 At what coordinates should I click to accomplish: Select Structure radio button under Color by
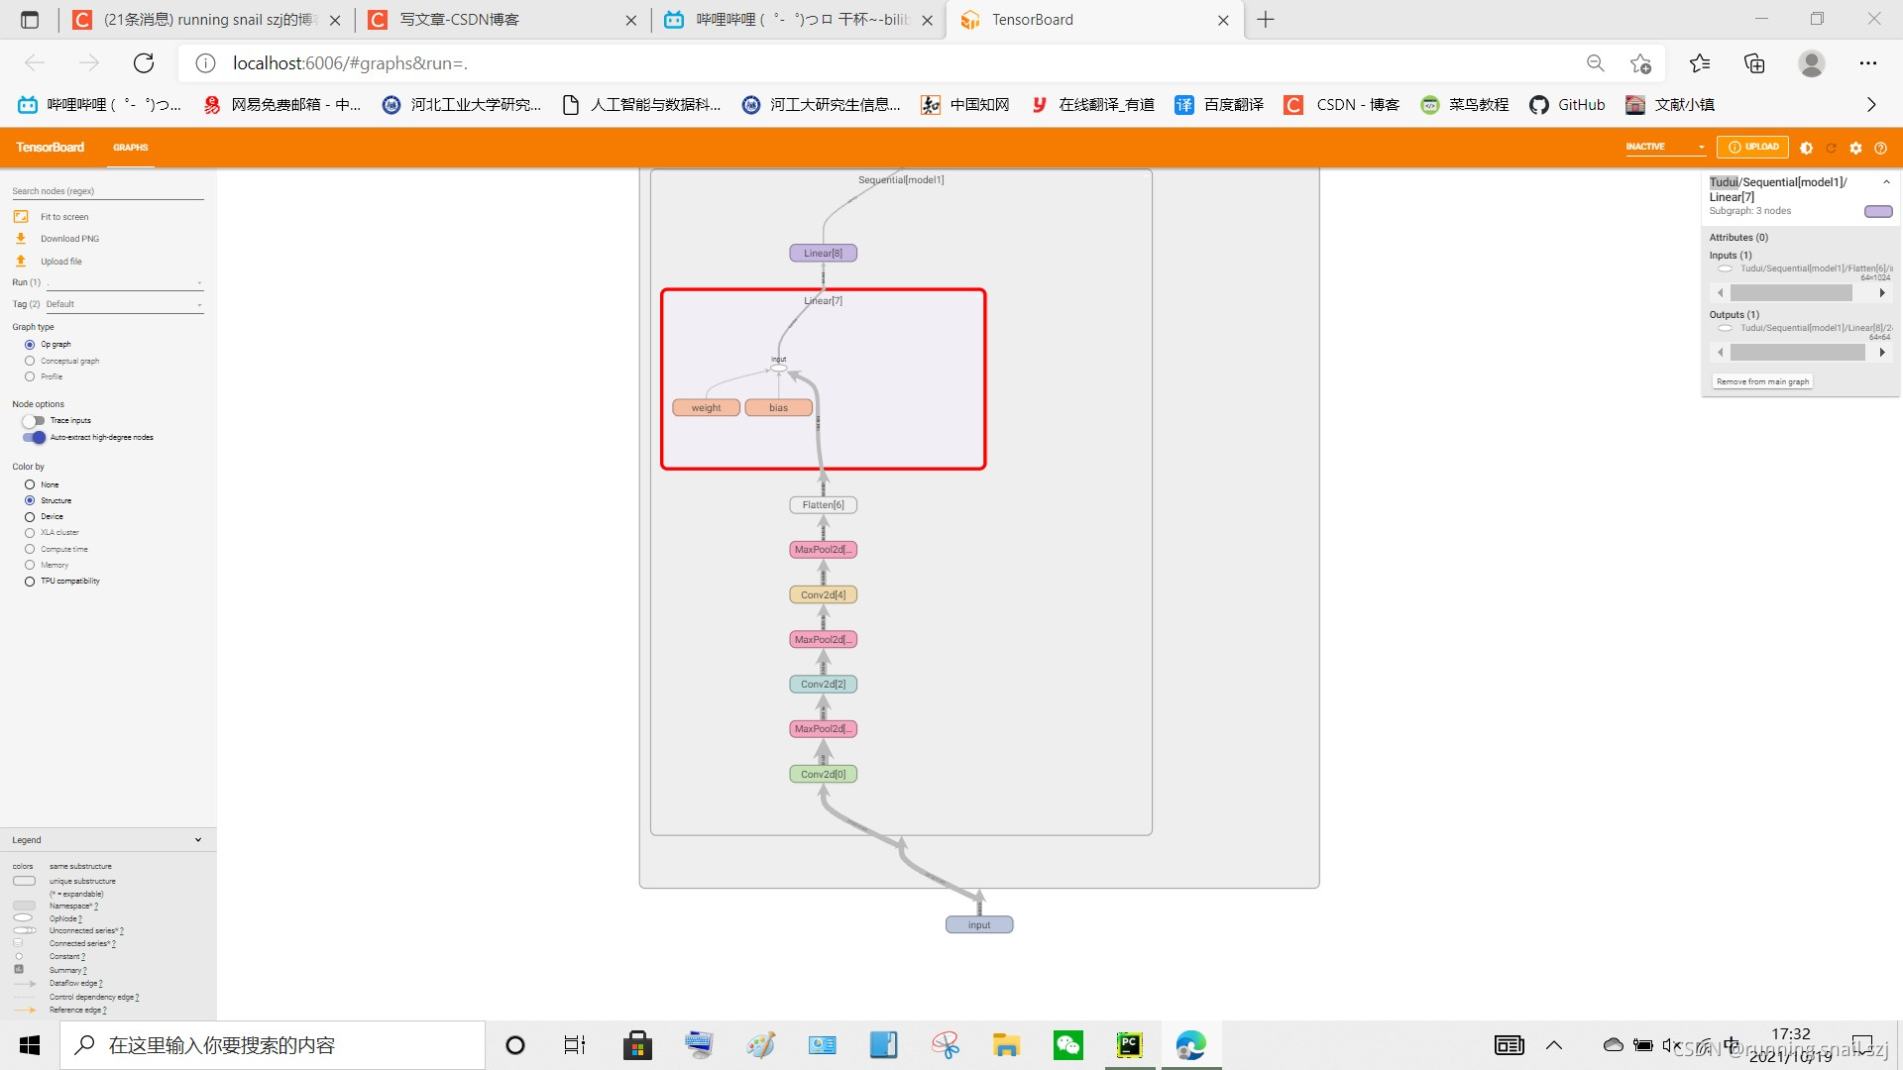point(30,500)
